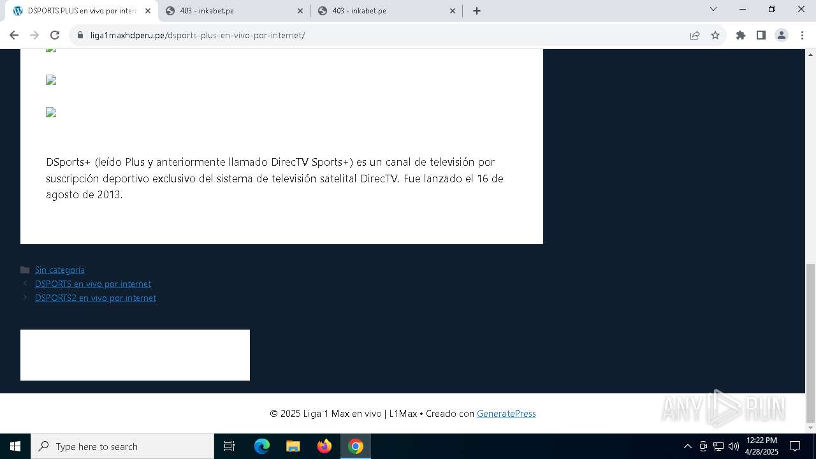Show hidden system tray icons
Screen dimensions: 816x459
[687, 446]
